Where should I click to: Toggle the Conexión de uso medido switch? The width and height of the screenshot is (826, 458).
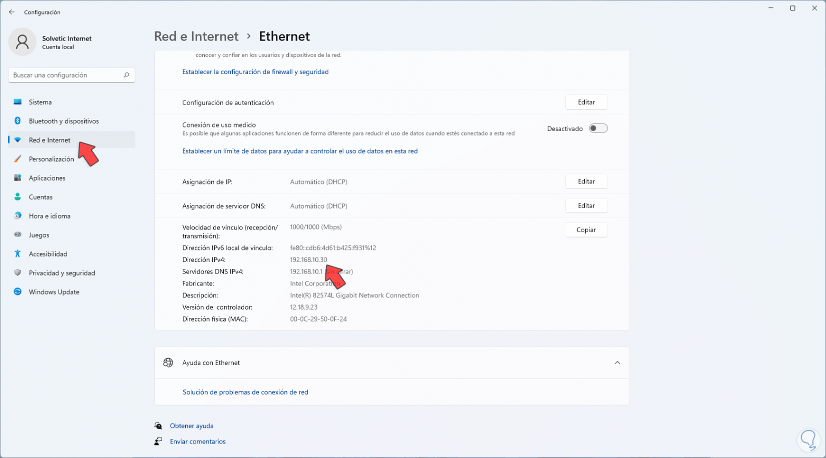[x=598, y=128]
